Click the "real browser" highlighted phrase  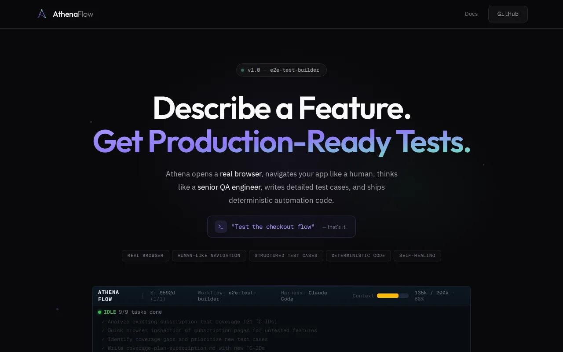pyautogui.click(x=241, y=174)
